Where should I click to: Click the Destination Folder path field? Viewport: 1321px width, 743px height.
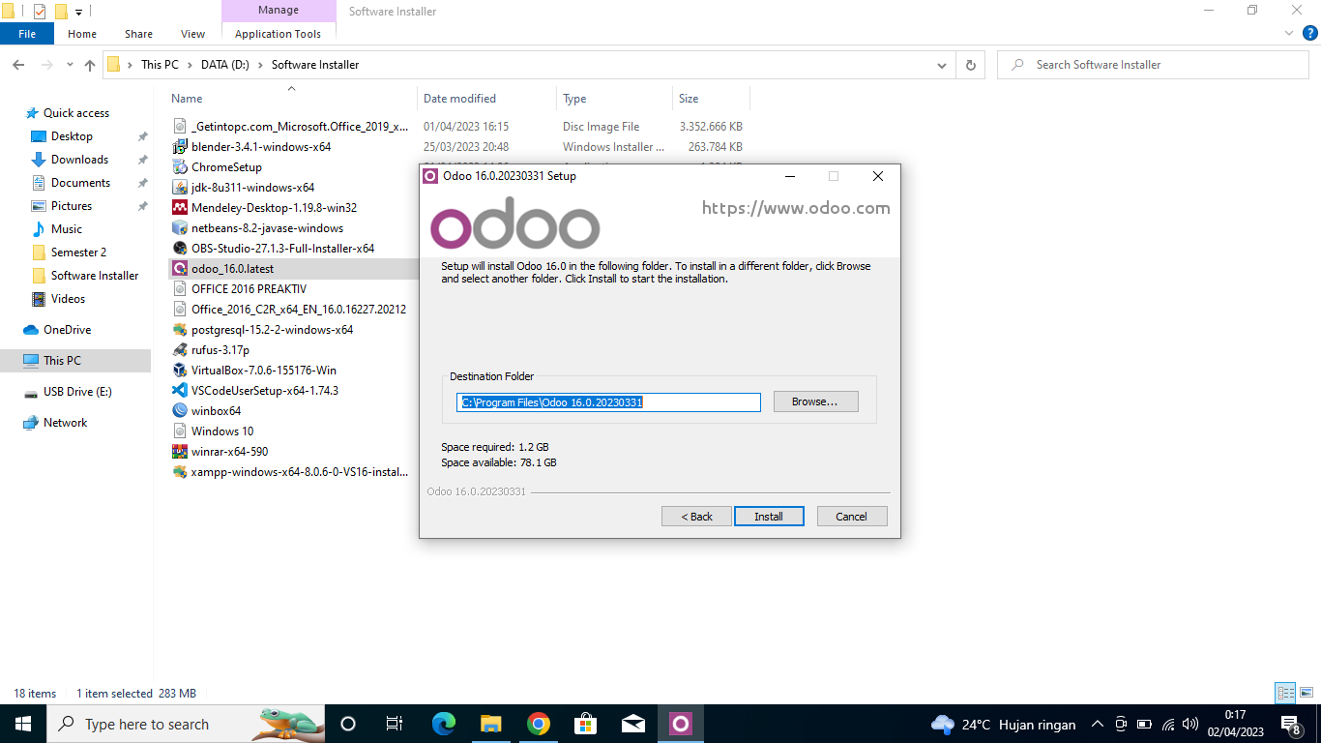[x=608, y=402]
